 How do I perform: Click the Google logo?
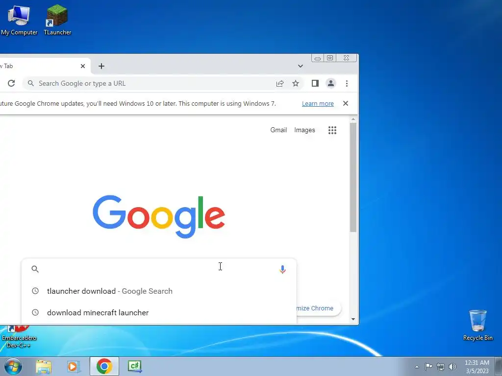pos(159,216)
